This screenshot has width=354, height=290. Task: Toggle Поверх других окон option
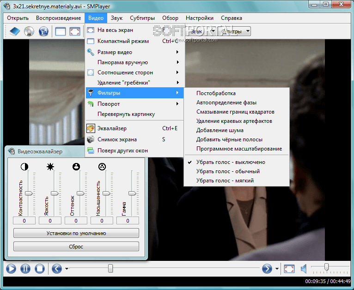pos(134,151)
